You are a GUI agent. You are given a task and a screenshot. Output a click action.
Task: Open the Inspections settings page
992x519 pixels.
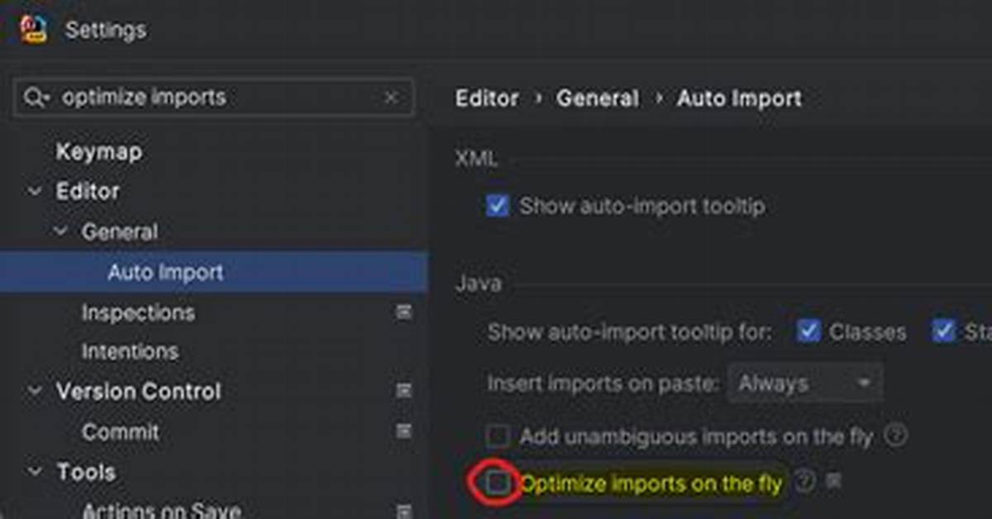138,312
